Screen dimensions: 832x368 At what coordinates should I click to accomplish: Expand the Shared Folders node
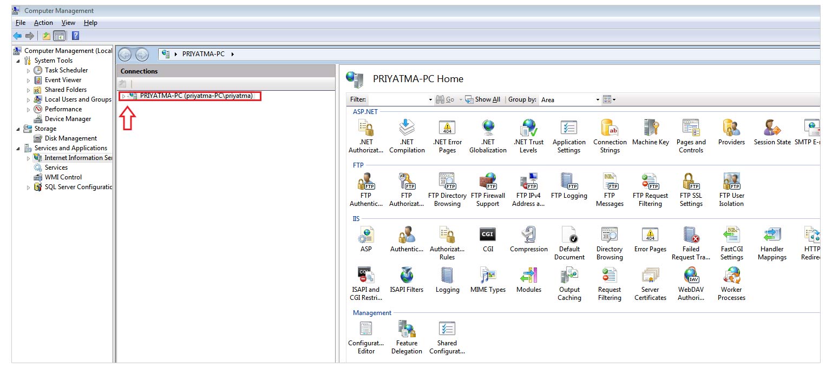pyautogui.click(x=29, y=90)
